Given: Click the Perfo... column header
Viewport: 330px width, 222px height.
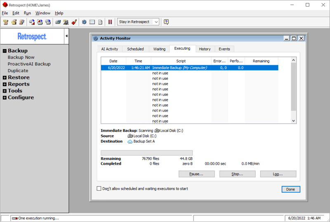Looking at the screenshot, I should coord(236,61).
